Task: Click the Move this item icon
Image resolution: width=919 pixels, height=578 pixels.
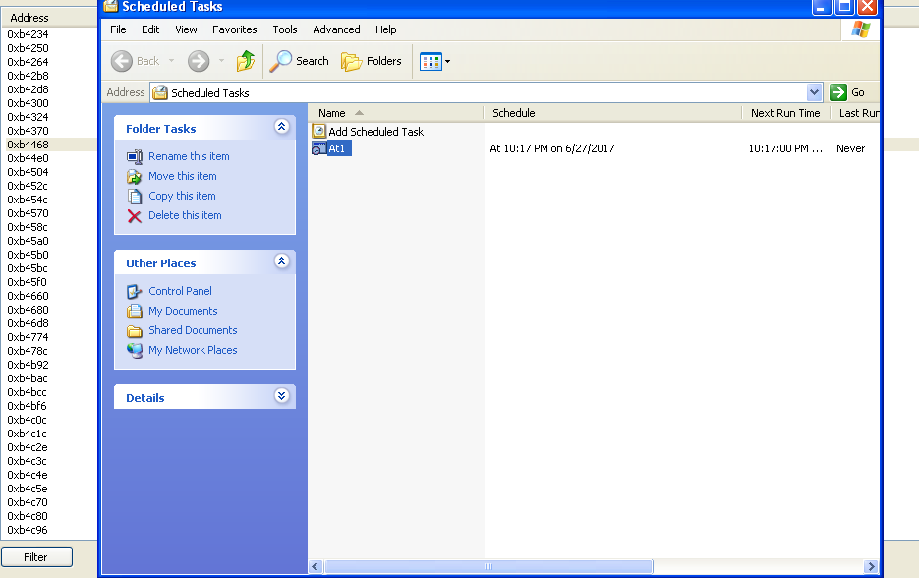Action: (135, 177)
